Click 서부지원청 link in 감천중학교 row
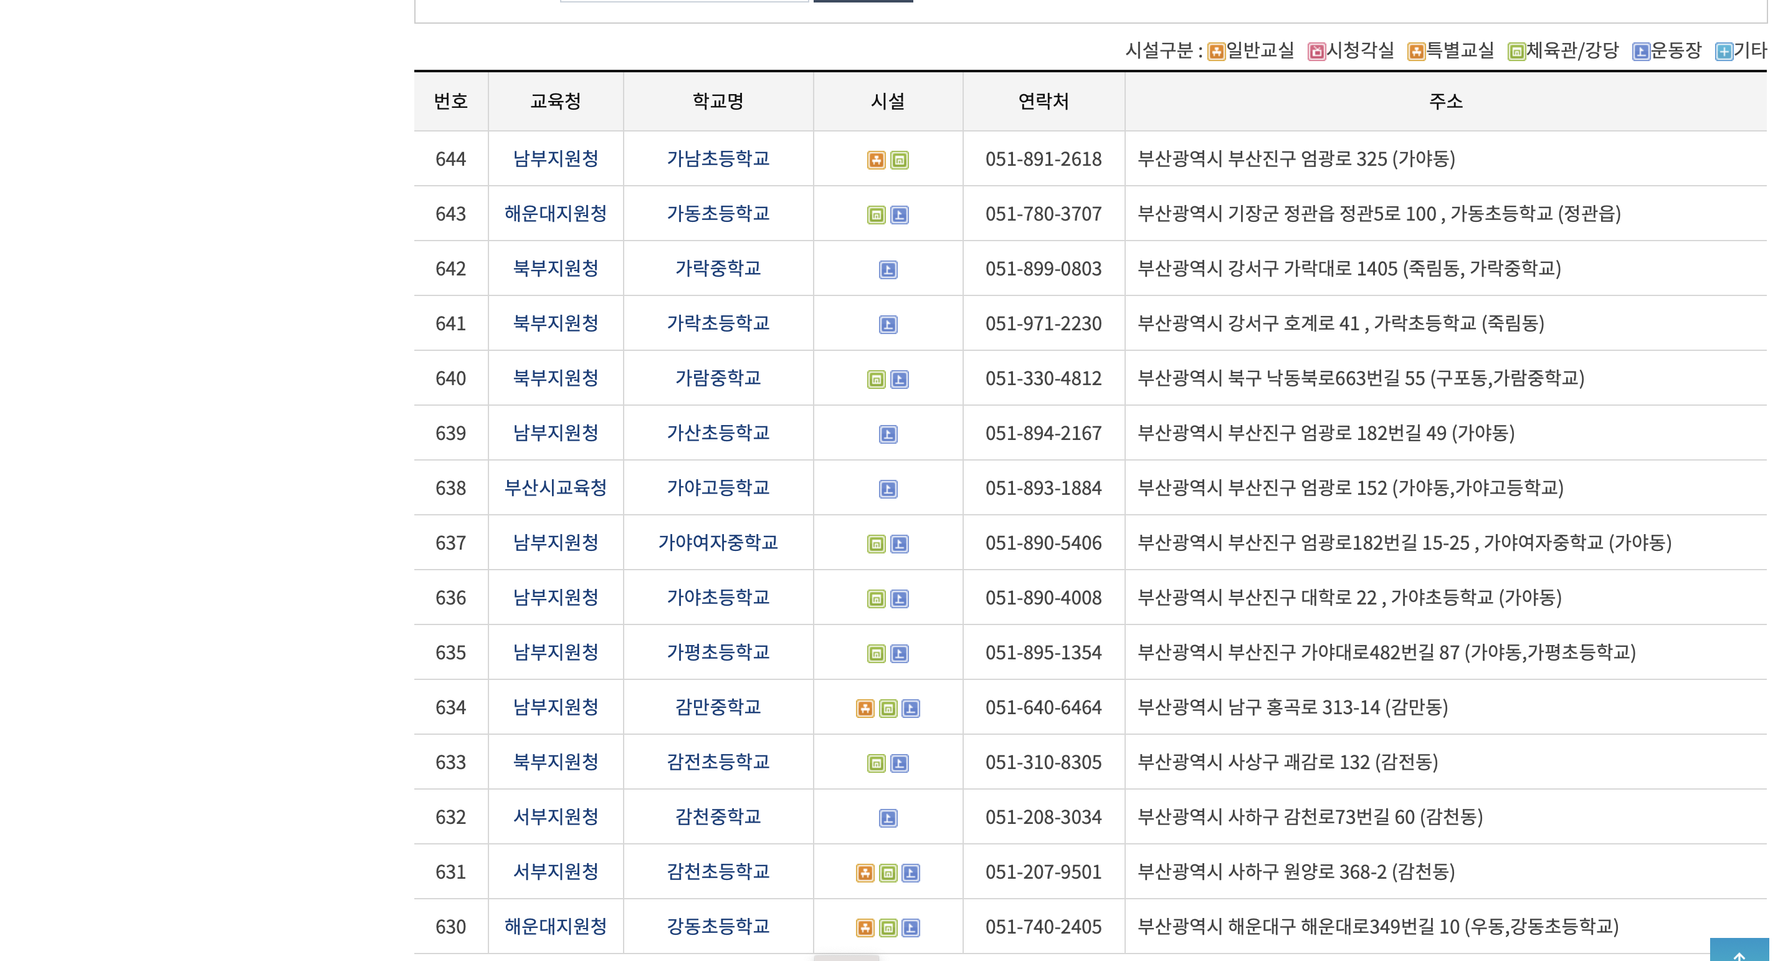1788x961 pixels. click(x=555, y=817)
